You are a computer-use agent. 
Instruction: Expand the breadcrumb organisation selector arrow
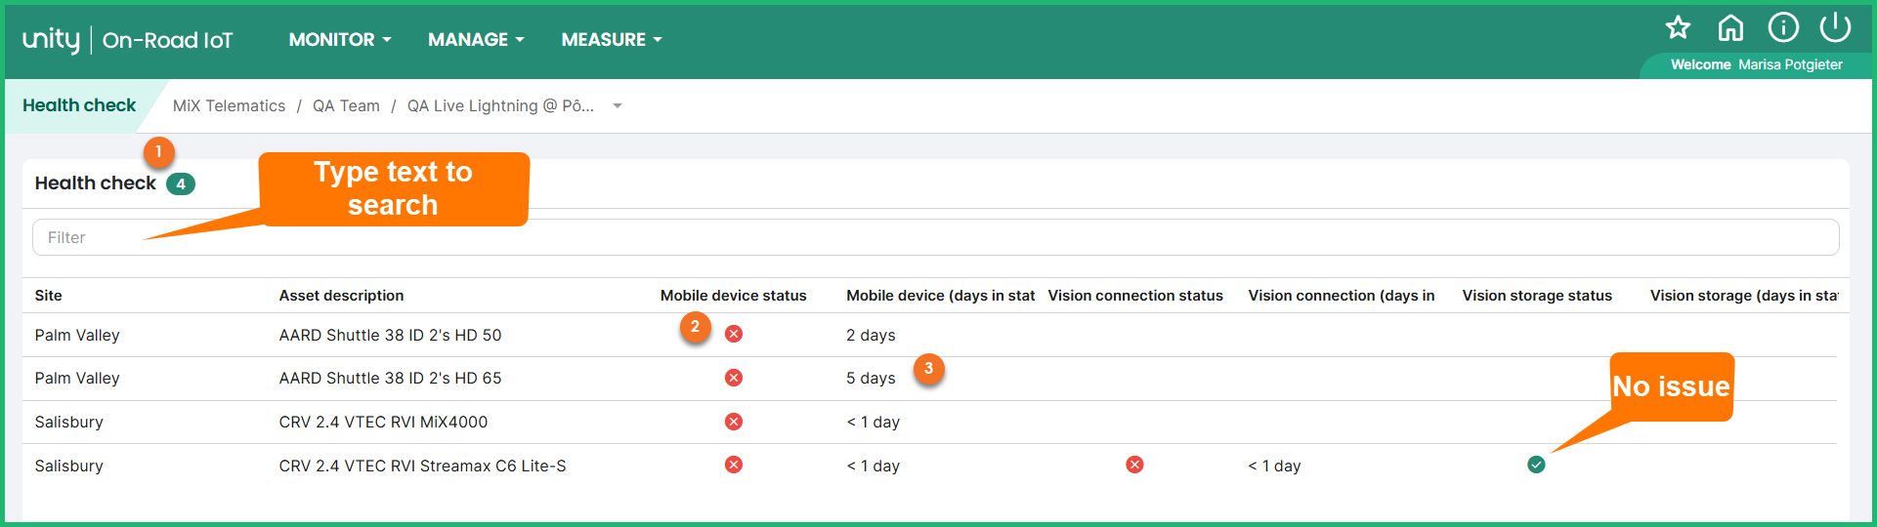click(x=618, y=106)
